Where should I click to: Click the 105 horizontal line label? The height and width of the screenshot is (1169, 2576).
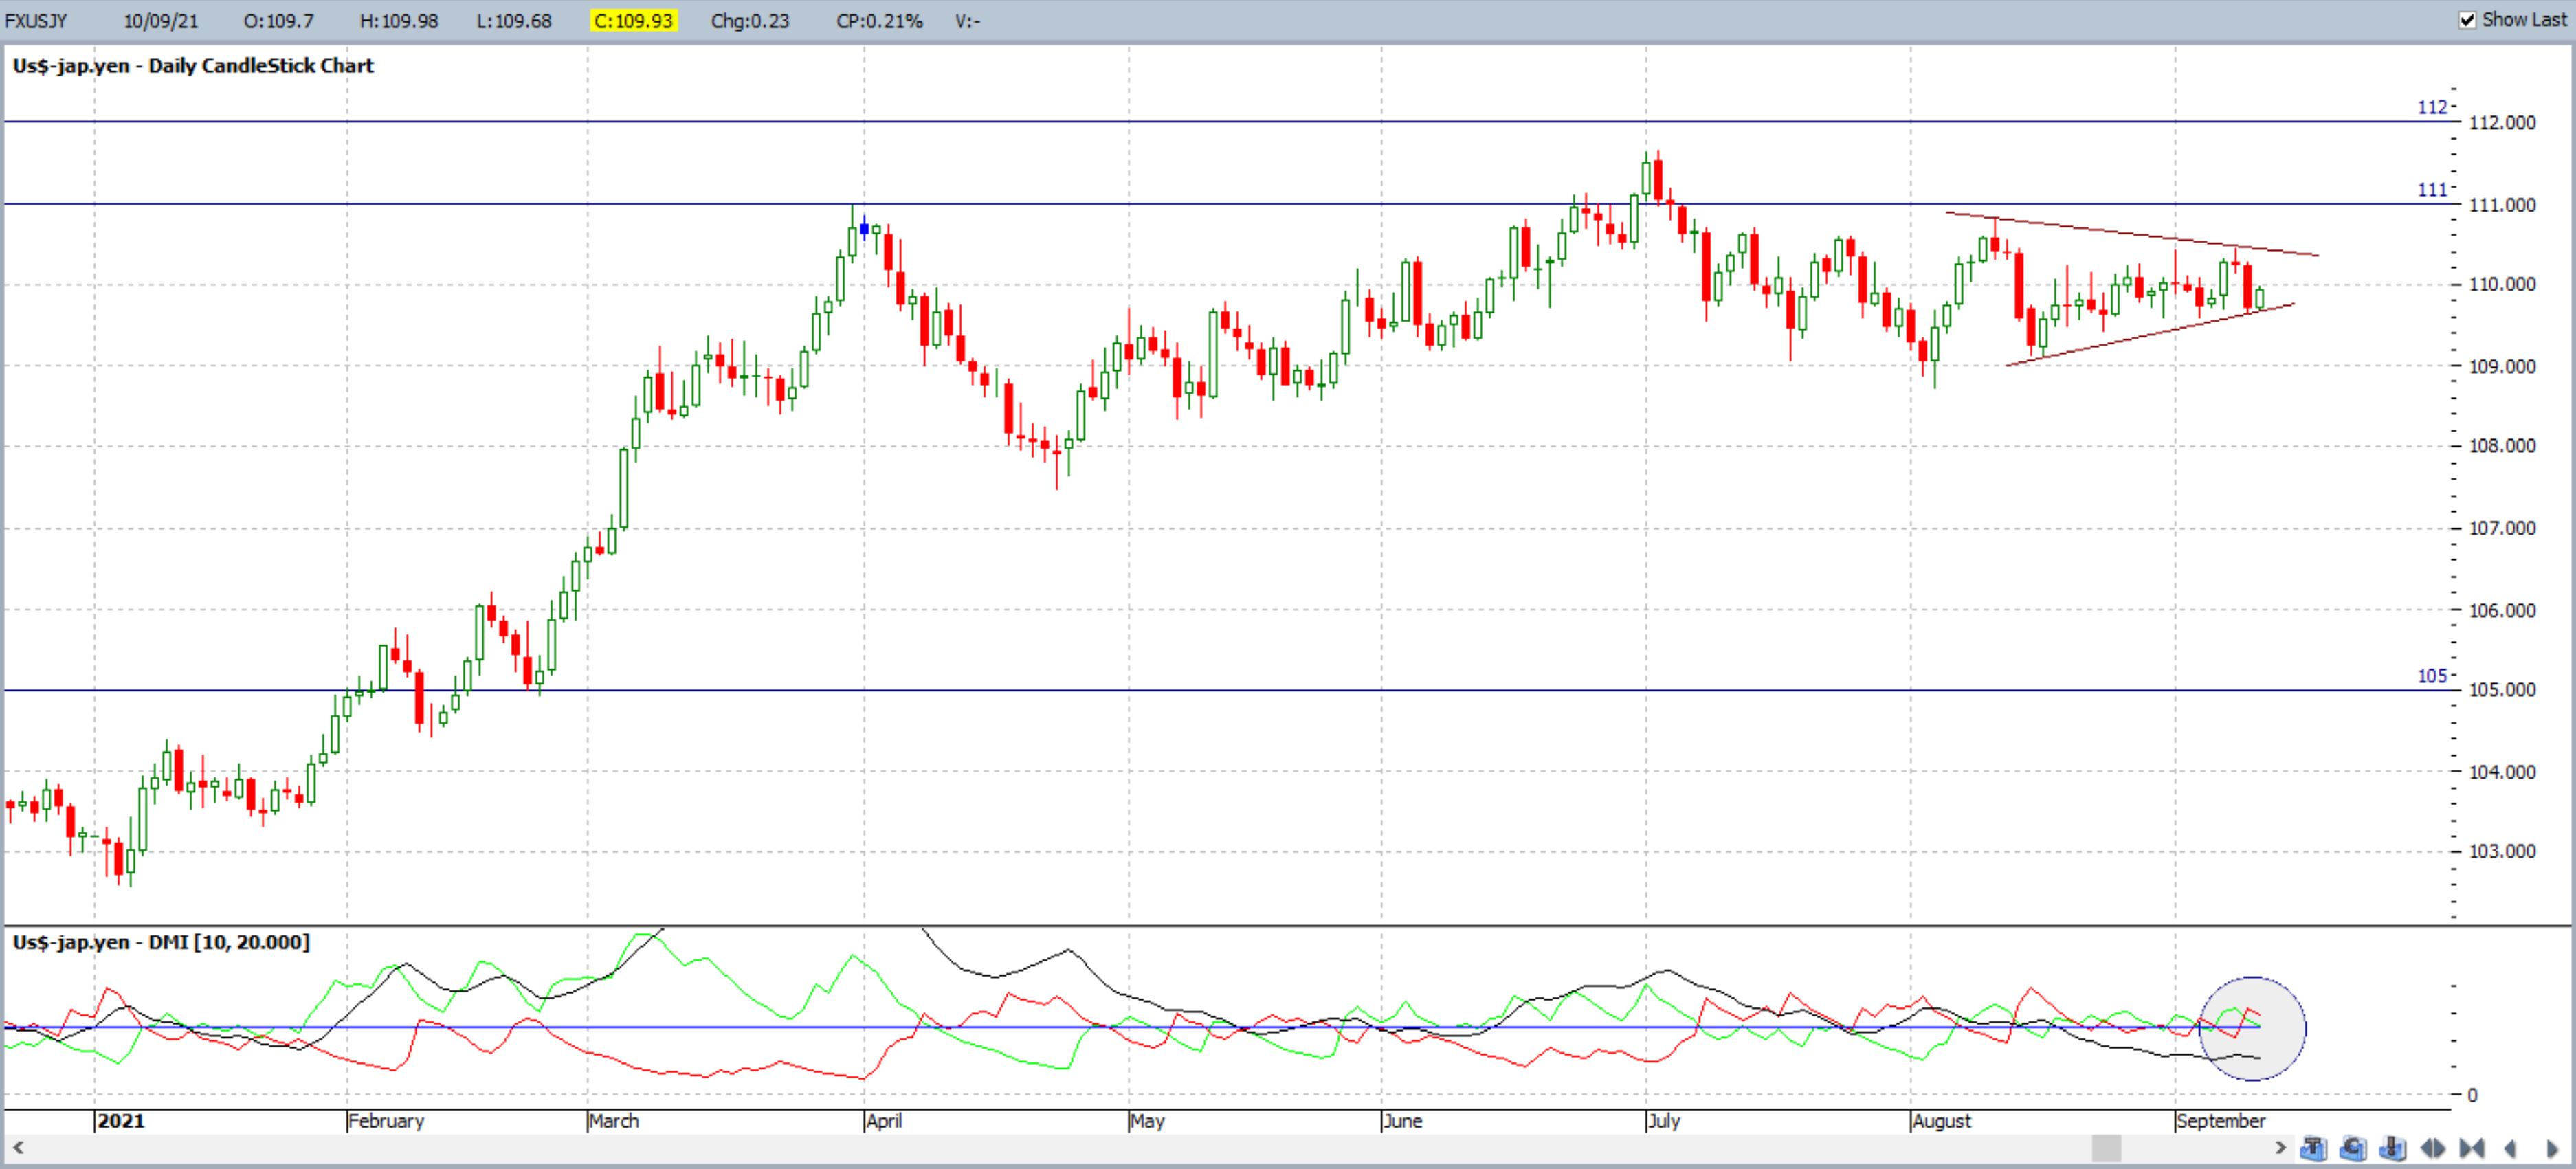point(2433,676)
